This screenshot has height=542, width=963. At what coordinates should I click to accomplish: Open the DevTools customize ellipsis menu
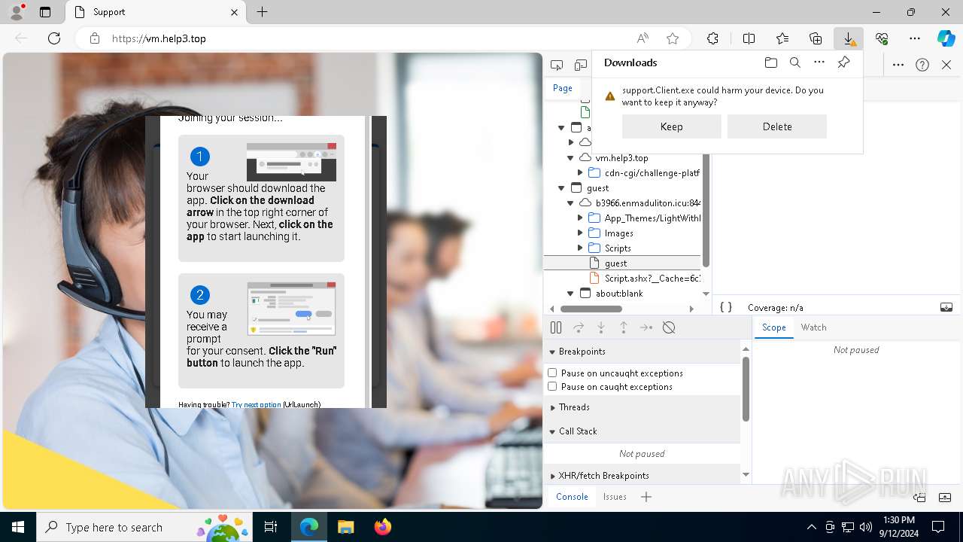point(898,65)
